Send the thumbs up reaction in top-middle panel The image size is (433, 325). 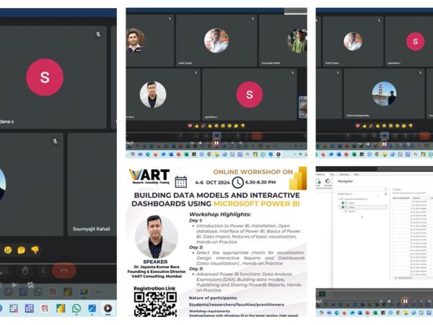pos(196,126)
